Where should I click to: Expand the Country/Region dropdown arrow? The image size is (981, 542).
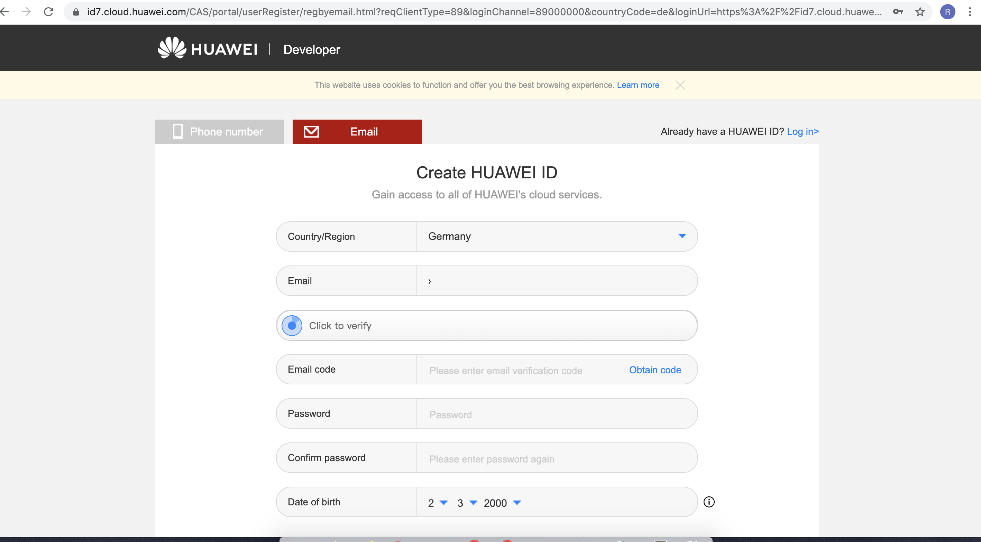(682, 236)
